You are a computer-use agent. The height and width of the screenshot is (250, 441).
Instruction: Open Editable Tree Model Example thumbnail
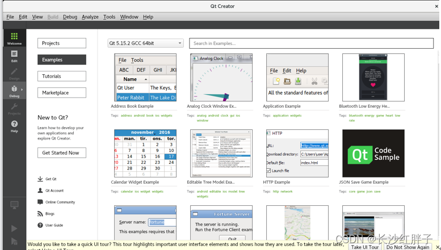[x=221, y=154]
